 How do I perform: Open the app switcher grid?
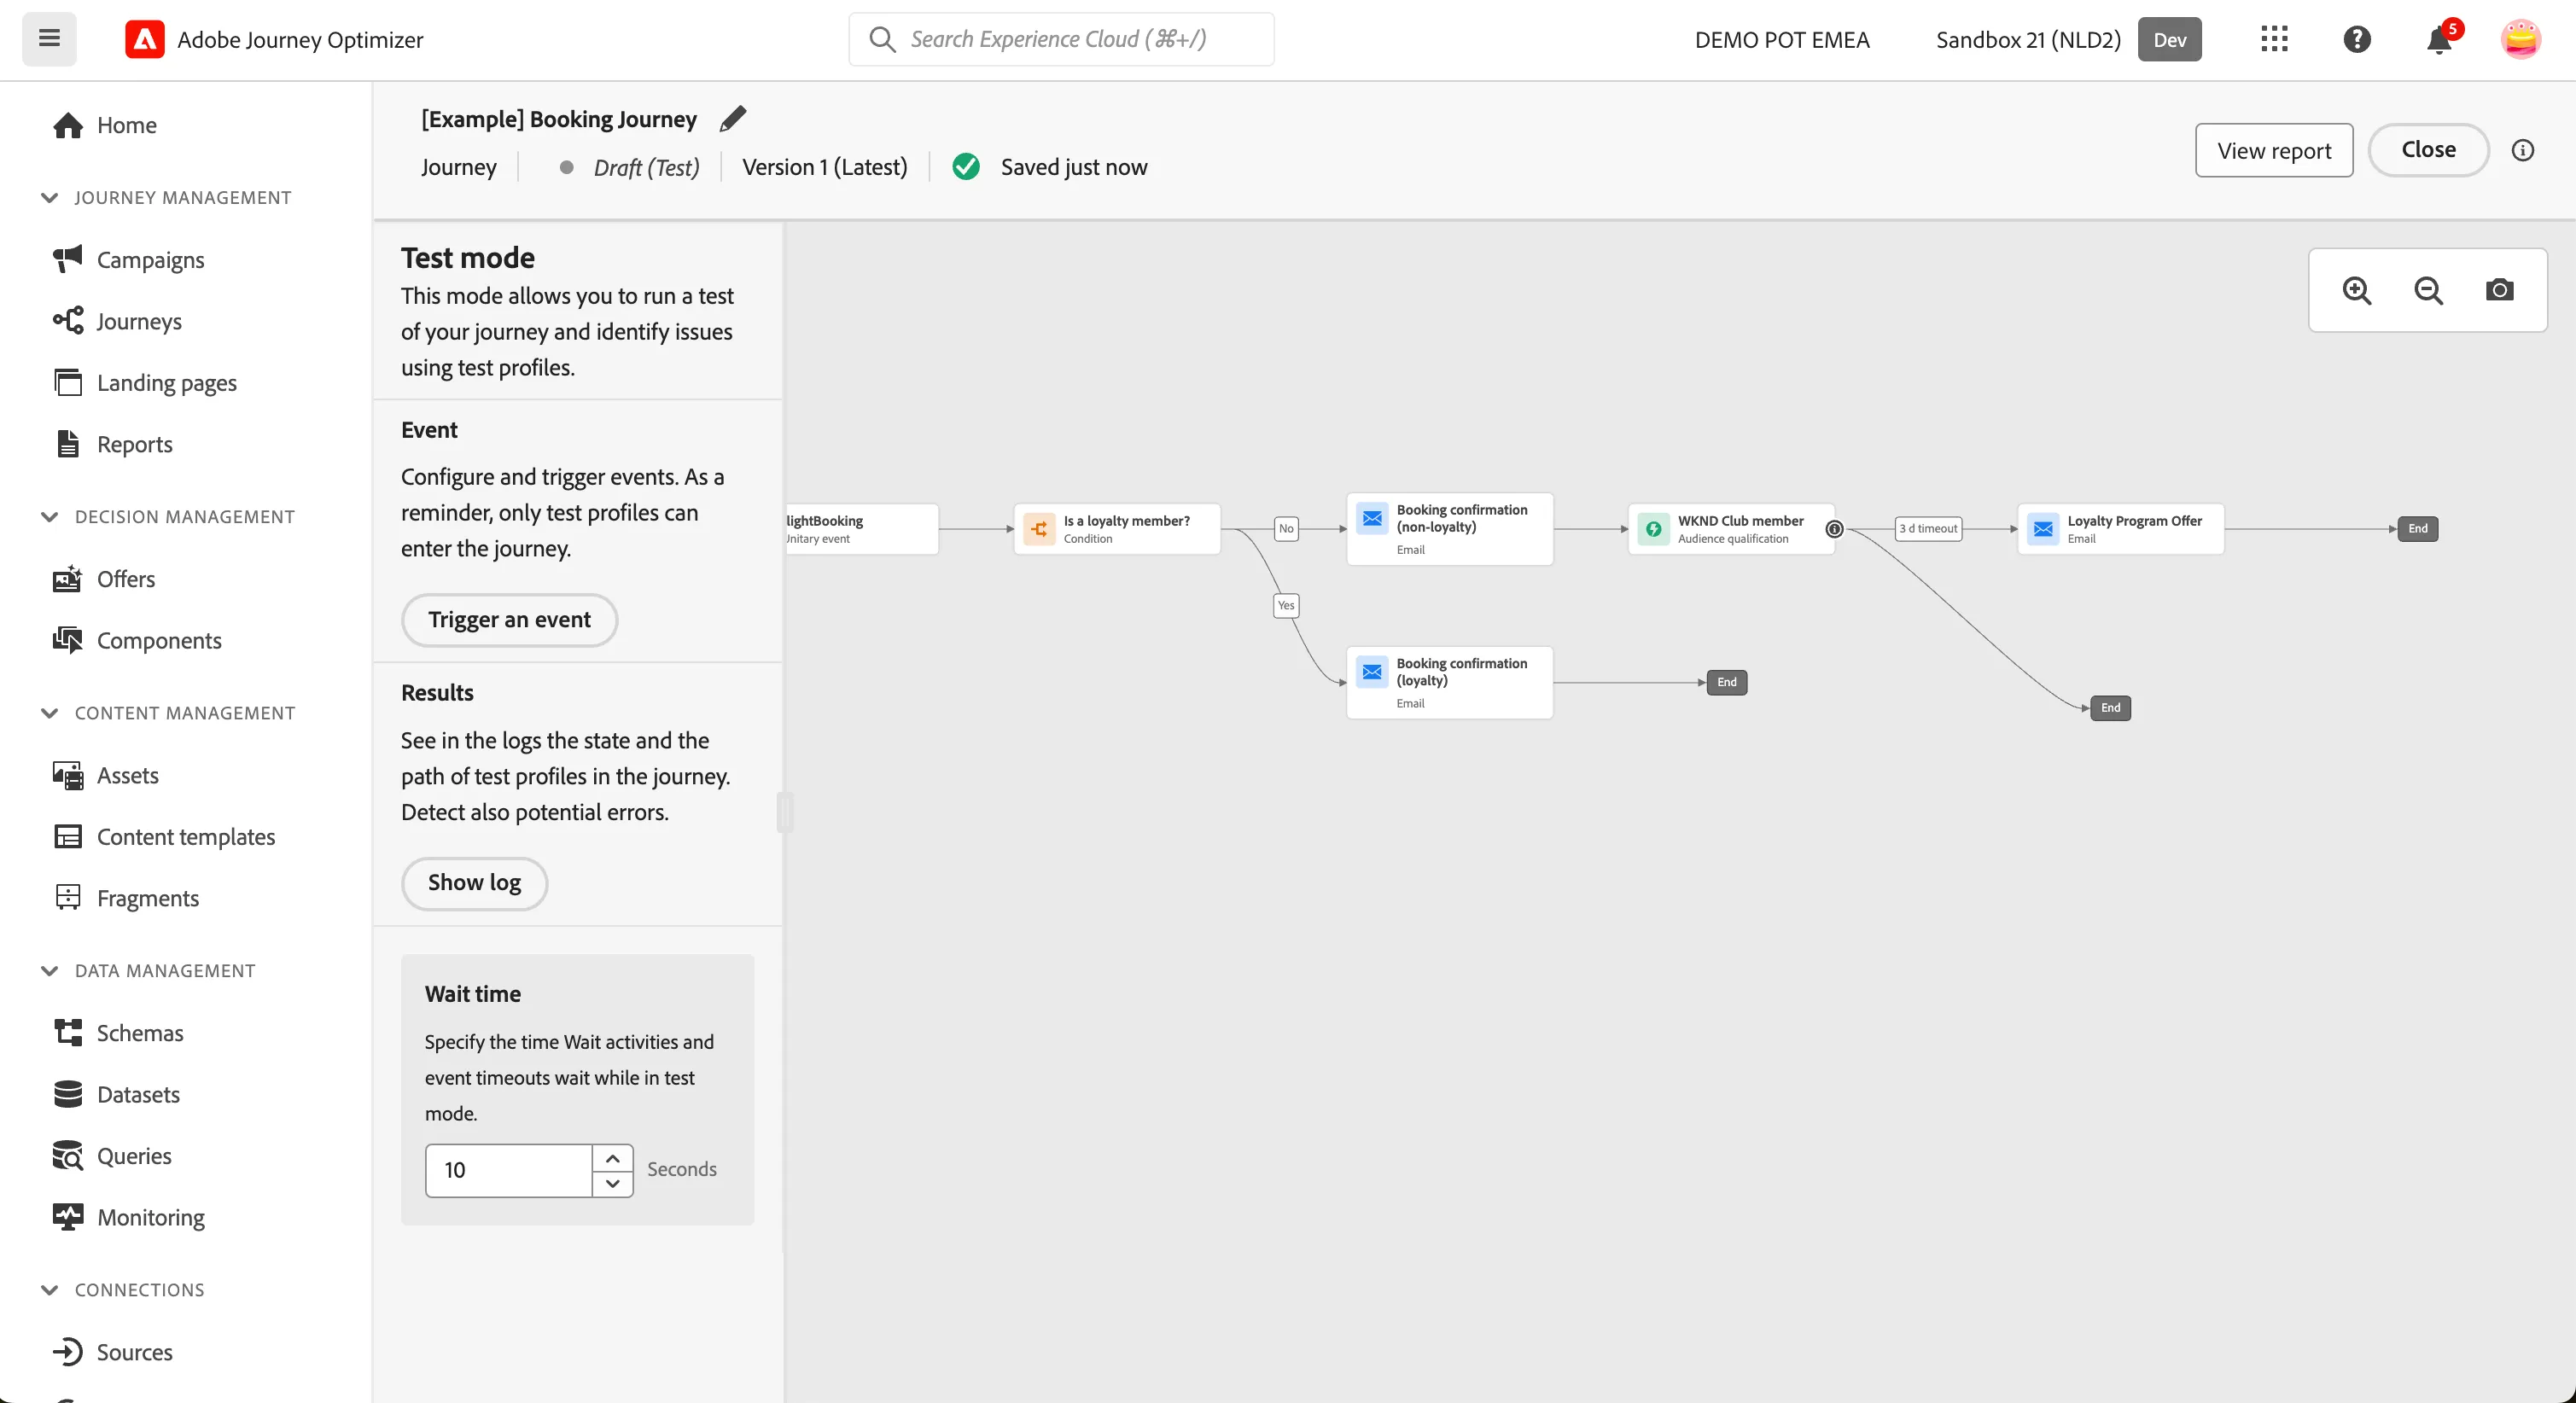pos(2274,39)
